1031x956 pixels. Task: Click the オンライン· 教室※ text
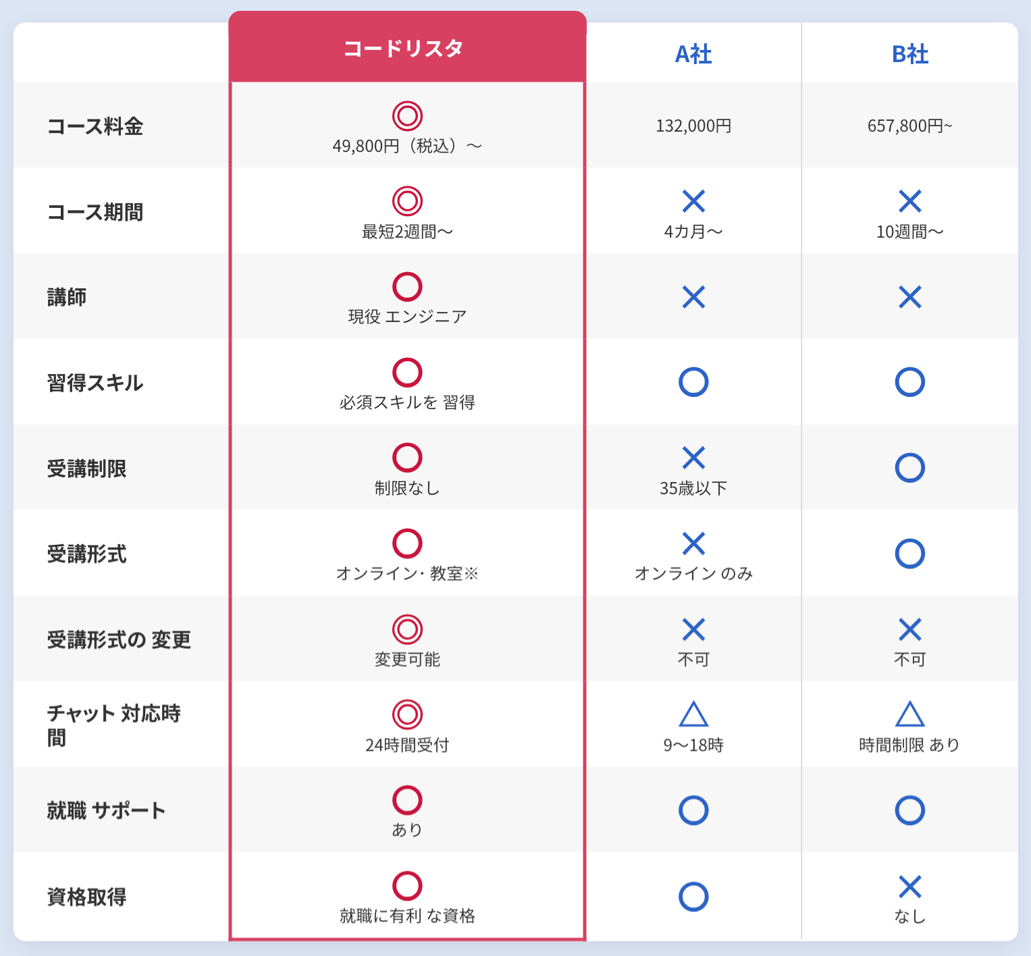coord(407,573)
